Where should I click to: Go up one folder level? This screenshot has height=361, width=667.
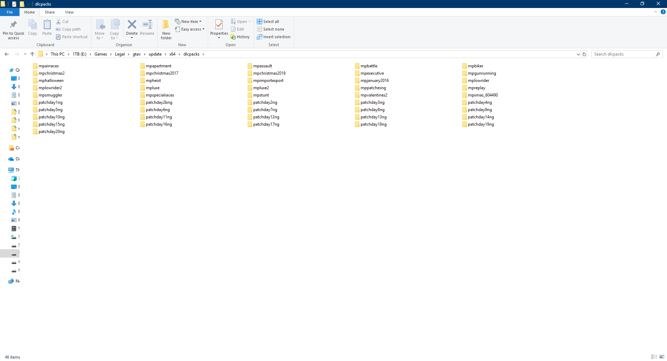pos(32,54)
